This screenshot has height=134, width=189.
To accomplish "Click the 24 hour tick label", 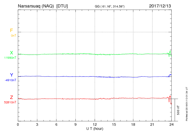I will click(x=171, y=125).
